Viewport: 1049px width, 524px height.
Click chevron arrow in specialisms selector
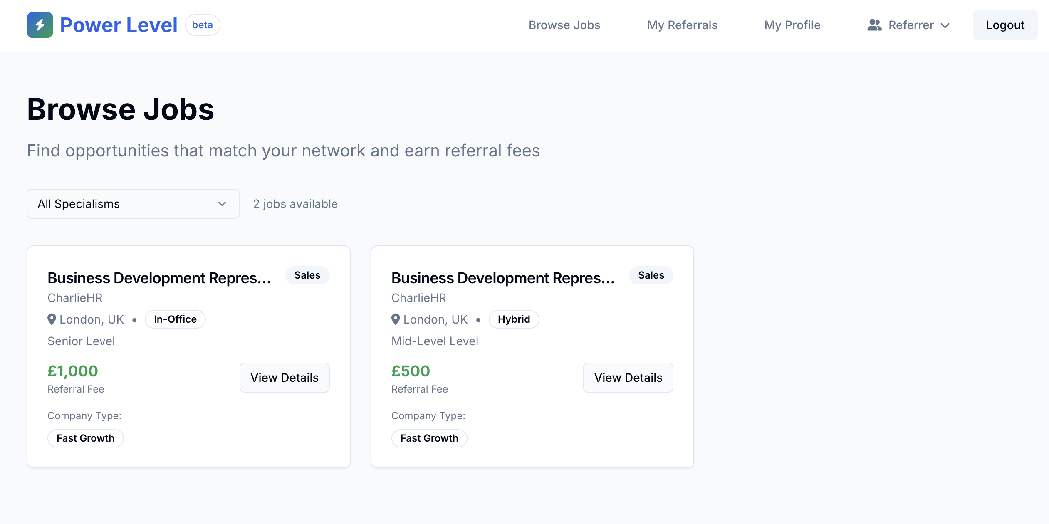coord(222,204)
